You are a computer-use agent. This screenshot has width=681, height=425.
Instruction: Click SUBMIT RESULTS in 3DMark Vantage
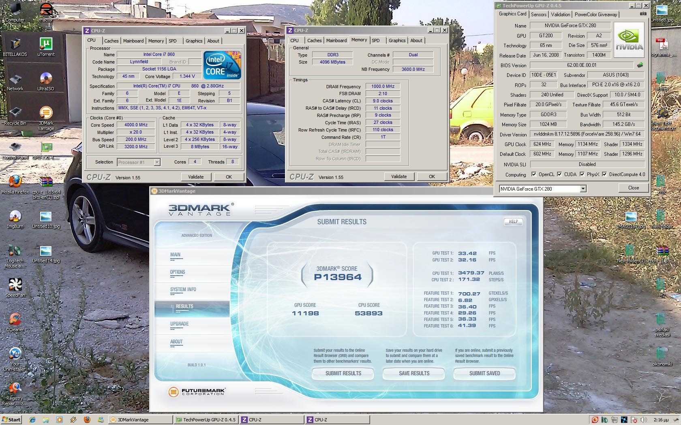tap(343, 373)
